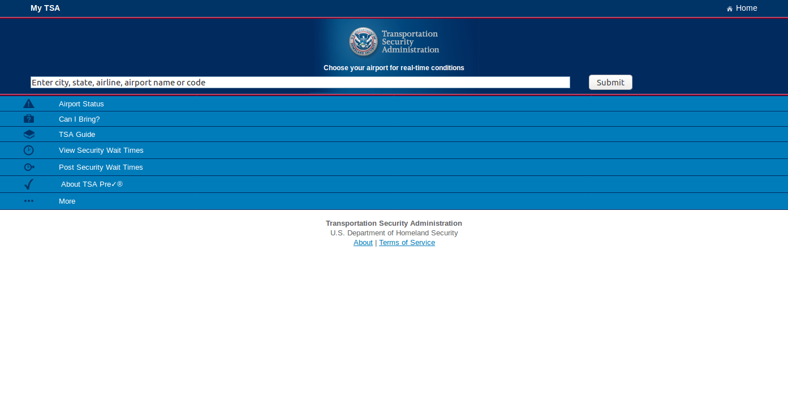Click the three-dot More icon
788x413 pixels.
pyautogui.click(x=29, y=201)
